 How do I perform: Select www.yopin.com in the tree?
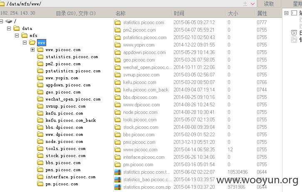[62, 78]
